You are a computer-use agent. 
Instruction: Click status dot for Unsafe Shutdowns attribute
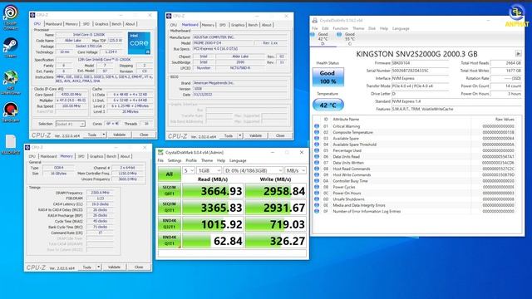pyautogui.click(x=317, y=199)
